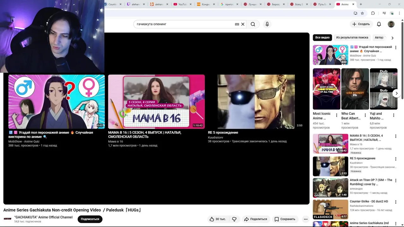The height and width of the screenshot is (227, 404).
Task: Open options for Угадай пол sidebar video
Action: point(395,48)
